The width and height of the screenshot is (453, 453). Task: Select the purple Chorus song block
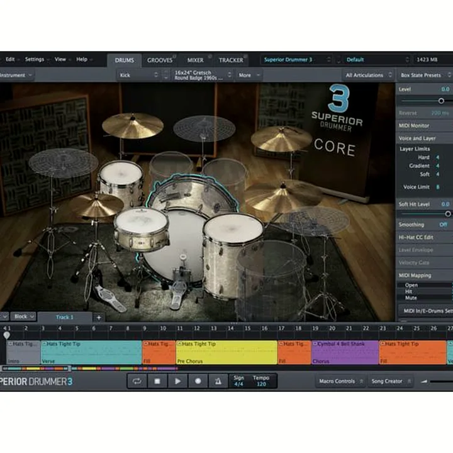345,352
